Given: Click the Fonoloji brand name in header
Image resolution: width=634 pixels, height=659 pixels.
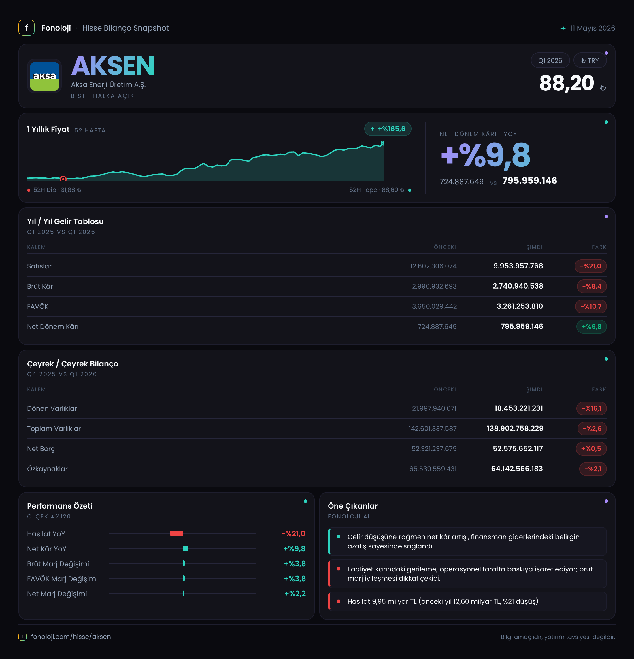Looking at the screenshot, I should (56, 28).
